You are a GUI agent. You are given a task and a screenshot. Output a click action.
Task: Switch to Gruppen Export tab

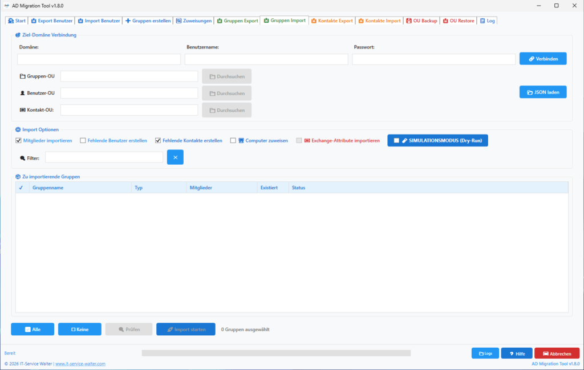[x=237, y=21]
